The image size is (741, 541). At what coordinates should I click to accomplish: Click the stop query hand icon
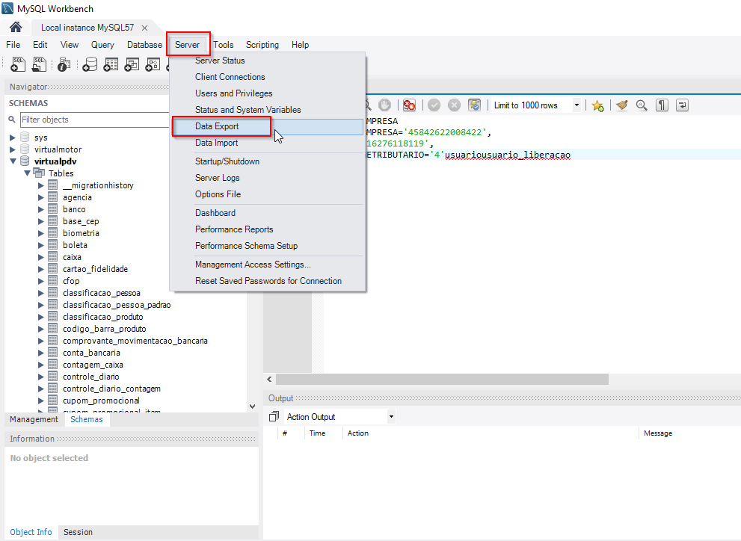click(x=384, y=105)
